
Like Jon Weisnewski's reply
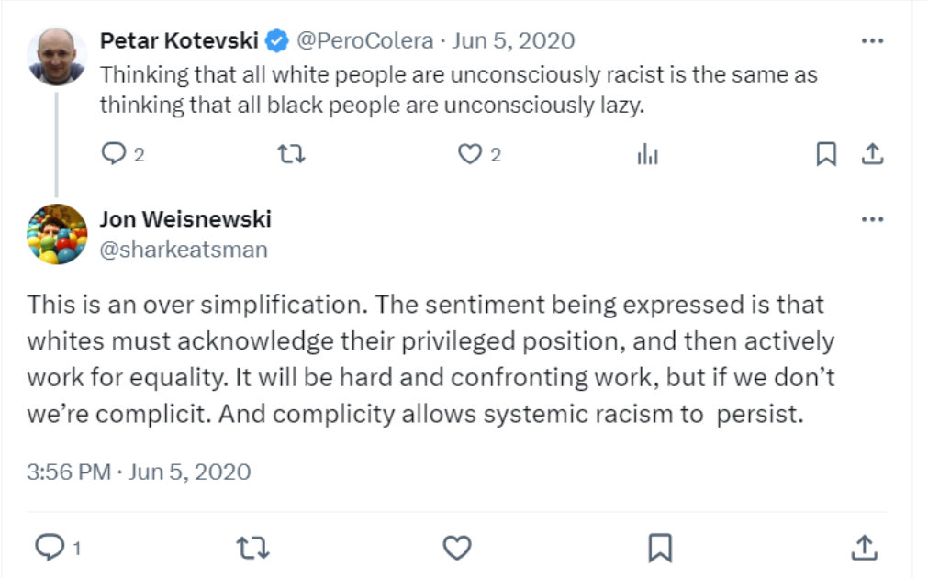pos(457,548)
